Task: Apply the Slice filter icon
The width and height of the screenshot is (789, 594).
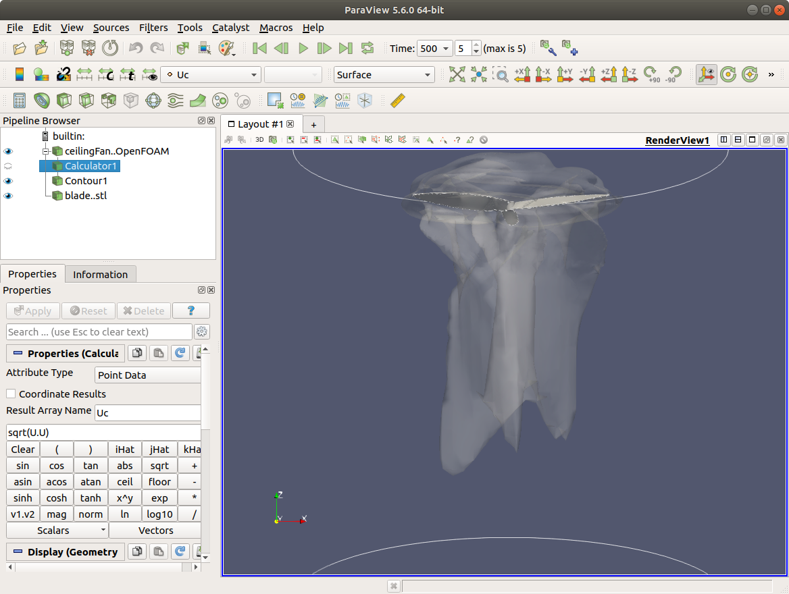Action: tap(86, 101)
